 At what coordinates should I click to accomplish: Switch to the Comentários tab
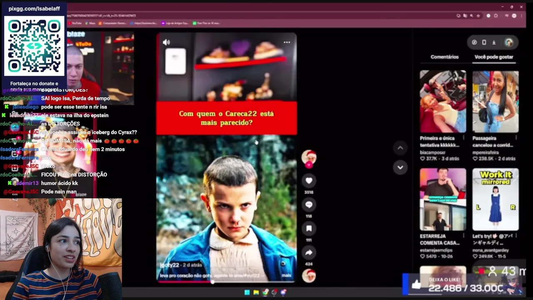point(444,57)
